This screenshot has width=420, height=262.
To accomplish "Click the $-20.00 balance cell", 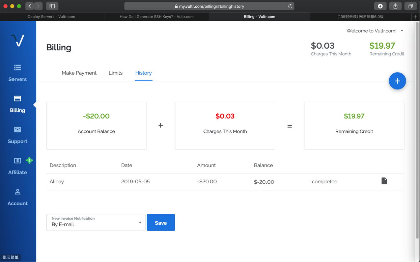I will coord(264,182).
